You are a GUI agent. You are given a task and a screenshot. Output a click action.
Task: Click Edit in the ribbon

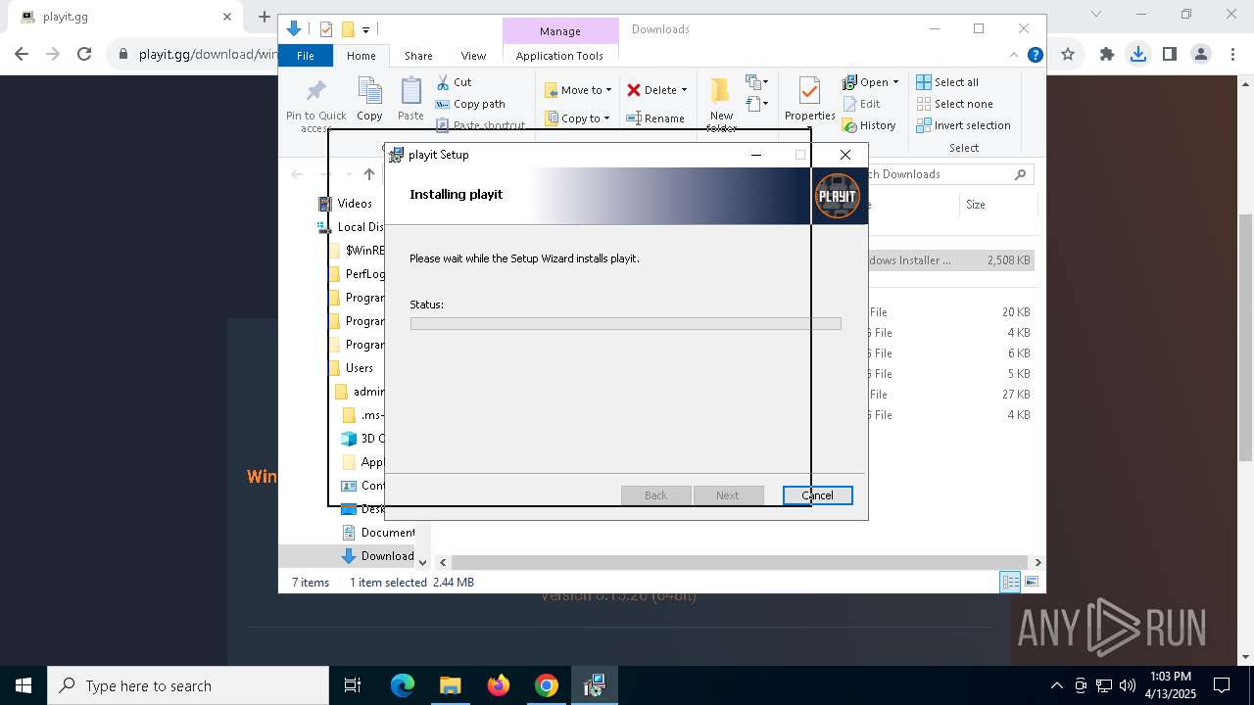tap(861, 104)
